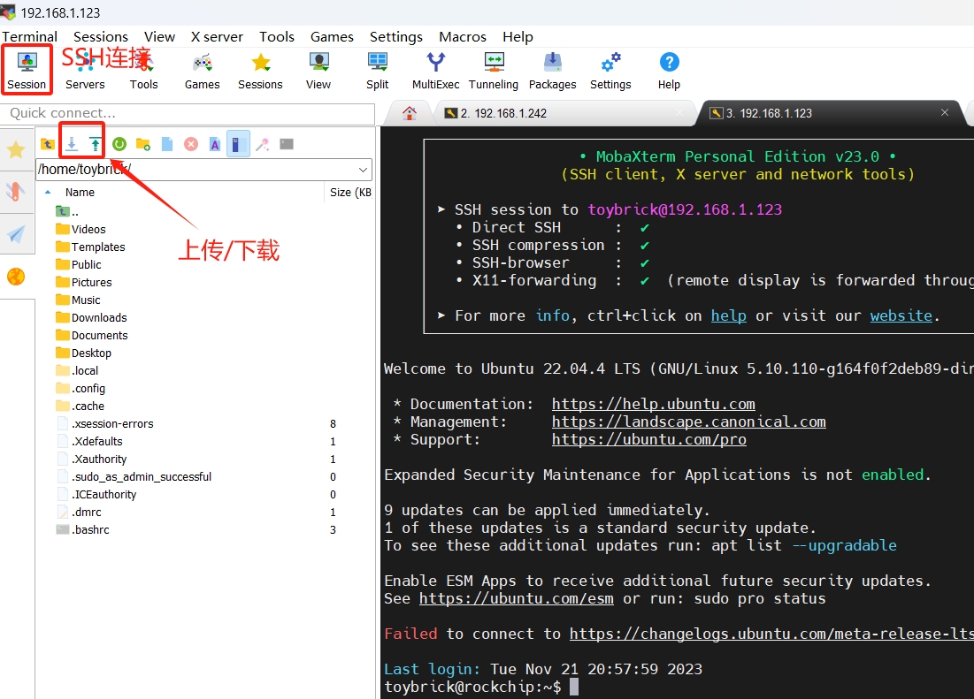Viewport: 974px width, 699px height.
Task: Click the letter A icon in SFTP toolbar
Action: pyautogui.click(x=214, y=145)
